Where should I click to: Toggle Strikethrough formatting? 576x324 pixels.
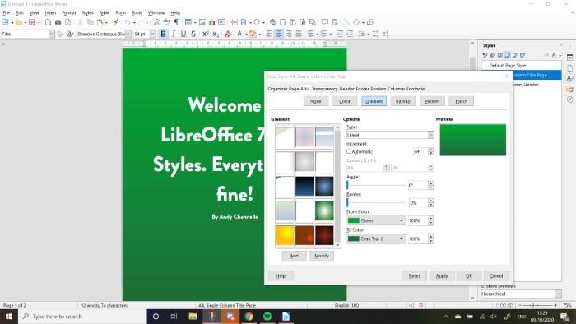193,34
